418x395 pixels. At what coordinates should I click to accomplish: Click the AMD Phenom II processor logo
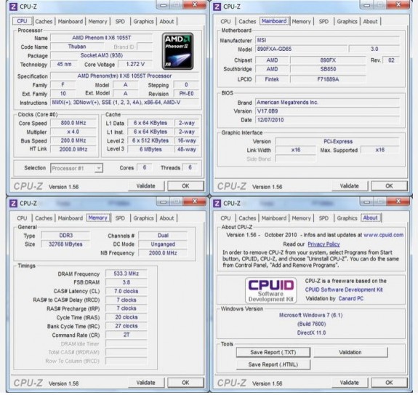click(x=177, y=51)
